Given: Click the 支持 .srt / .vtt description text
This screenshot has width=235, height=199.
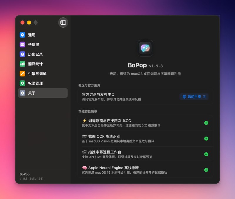Looking at the screenshot, I should [x=117, y=157].
